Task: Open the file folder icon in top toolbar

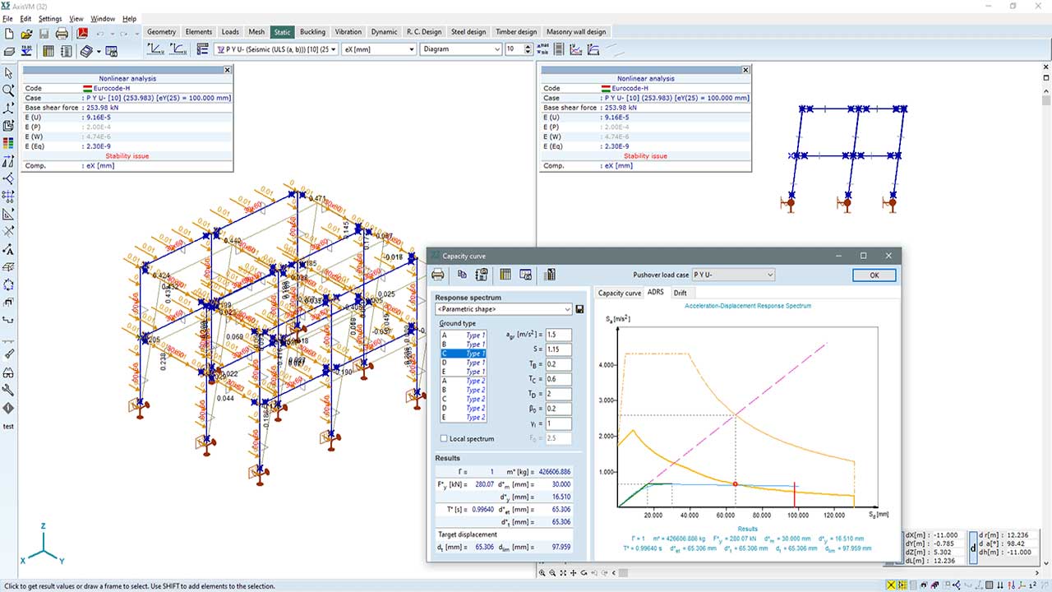Action: [x=26, y=34]
